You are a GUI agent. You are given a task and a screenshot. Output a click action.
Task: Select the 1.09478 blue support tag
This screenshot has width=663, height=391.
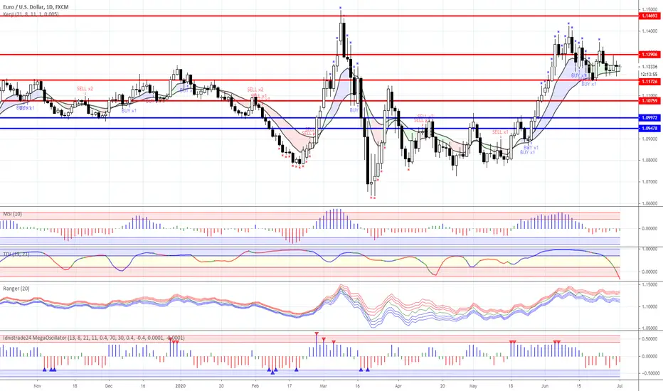[649, 129]
